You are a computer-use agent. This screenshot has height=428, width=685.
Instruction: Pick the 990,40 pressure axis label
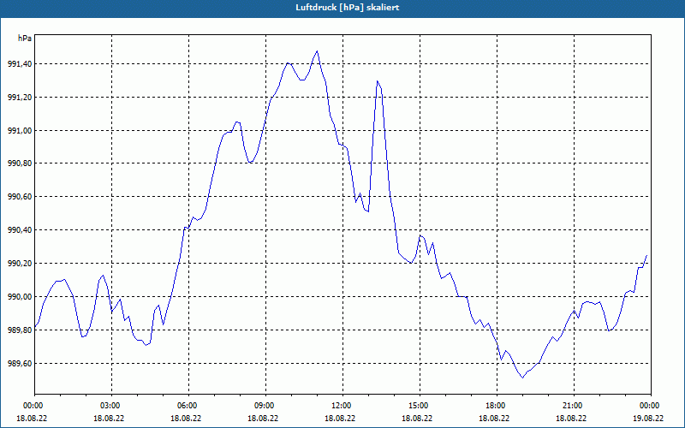pyautogui.click(x=20, y=229)
